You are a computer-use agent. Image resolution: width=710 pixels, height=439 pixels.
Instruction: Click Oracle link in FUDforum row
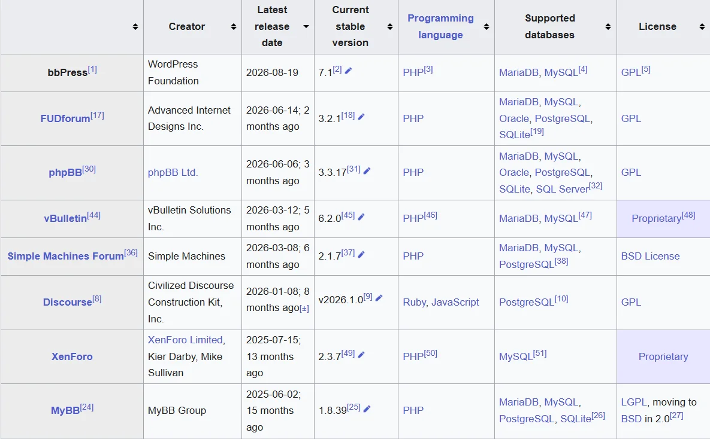pyautogui.click(x=514, y=118)
